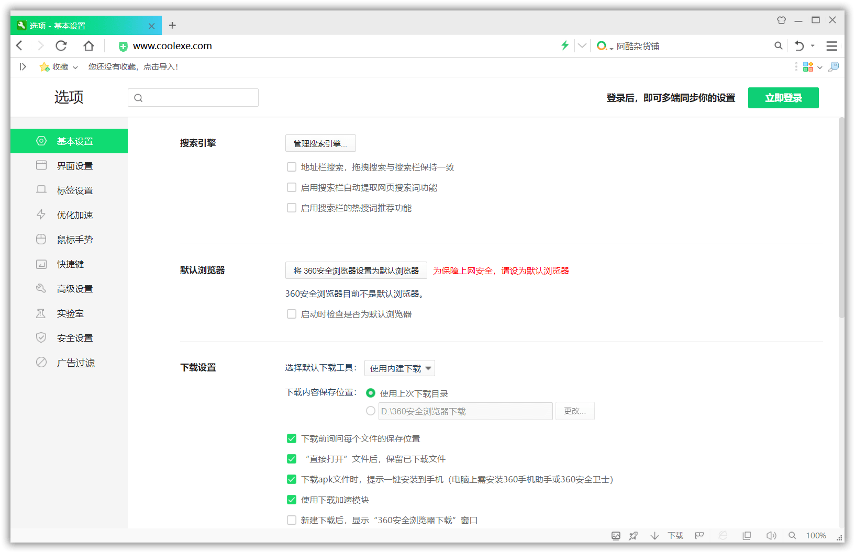Enable 启用搜索栏的热搜词推荐功能 checkbox

292,208
